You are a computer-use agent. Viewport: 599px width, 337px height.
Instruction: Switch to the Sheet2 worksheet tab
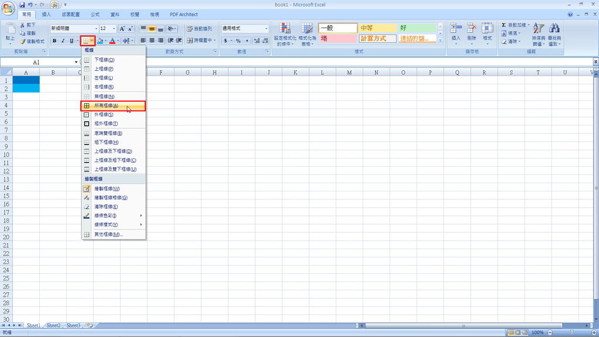click(x=53, y=325)
